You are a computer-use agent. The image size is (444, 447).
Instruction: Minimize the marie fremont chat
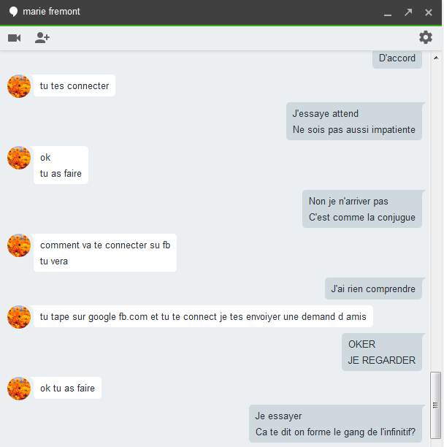pos(388,15)
